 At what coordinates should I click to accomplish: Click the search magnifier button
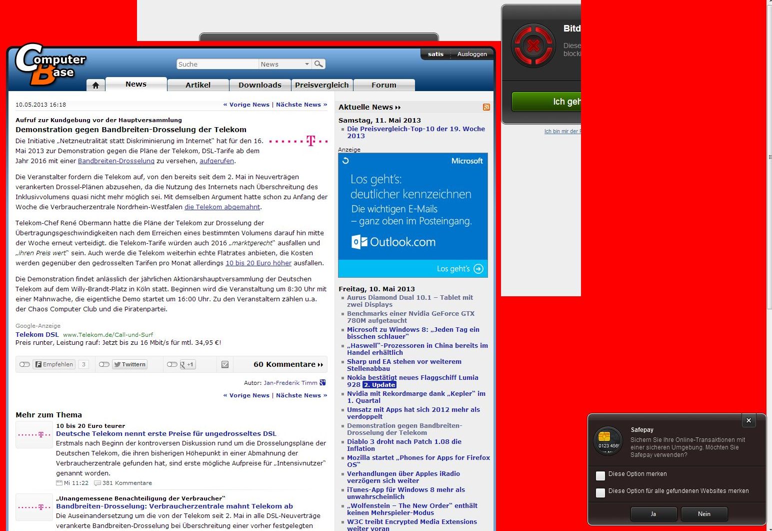(318, 64)
